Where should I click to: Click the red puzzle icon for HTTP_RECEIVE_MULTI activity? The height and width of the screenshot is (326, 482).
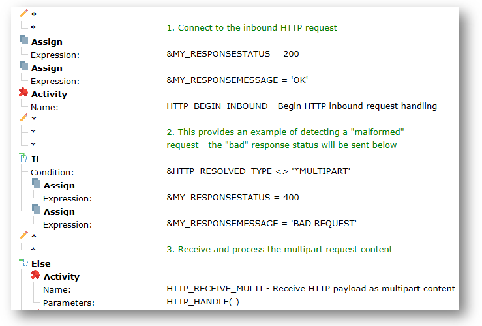tap(37, 276)
